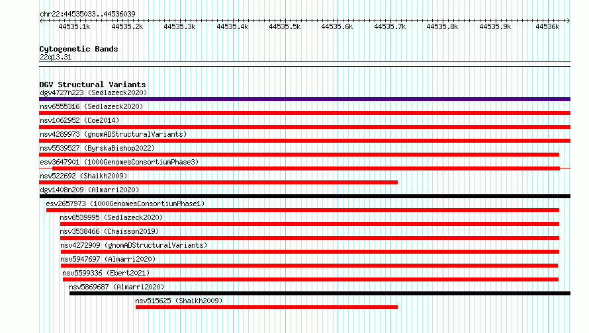Click the red nsv522692 variant bar
The width and height of the screenshot is (589, 333).
[x=218, y=182]
